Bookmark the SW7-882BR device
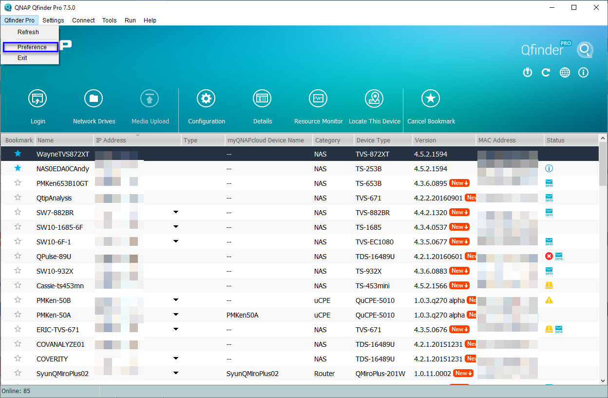The width and height of the screenshot is (608, 398). pos(18,212)
